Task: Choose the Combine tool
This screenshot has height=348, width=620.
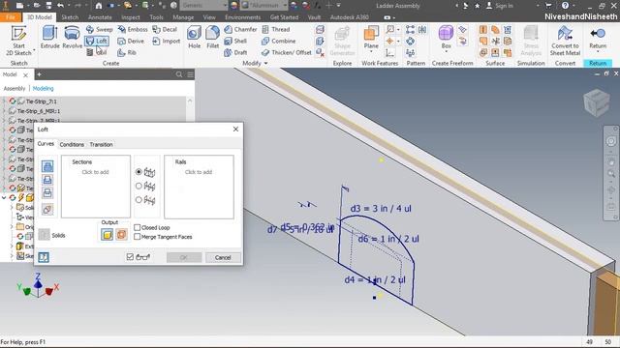Action: pyautogui.click(x=279, y=41)
